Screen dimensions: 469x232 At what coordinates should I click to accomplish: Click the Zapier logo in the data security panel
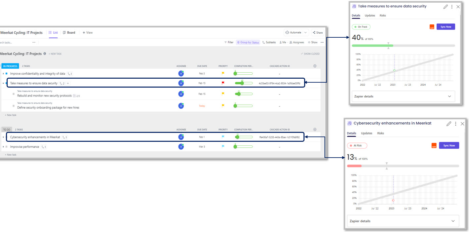point(432,27)
